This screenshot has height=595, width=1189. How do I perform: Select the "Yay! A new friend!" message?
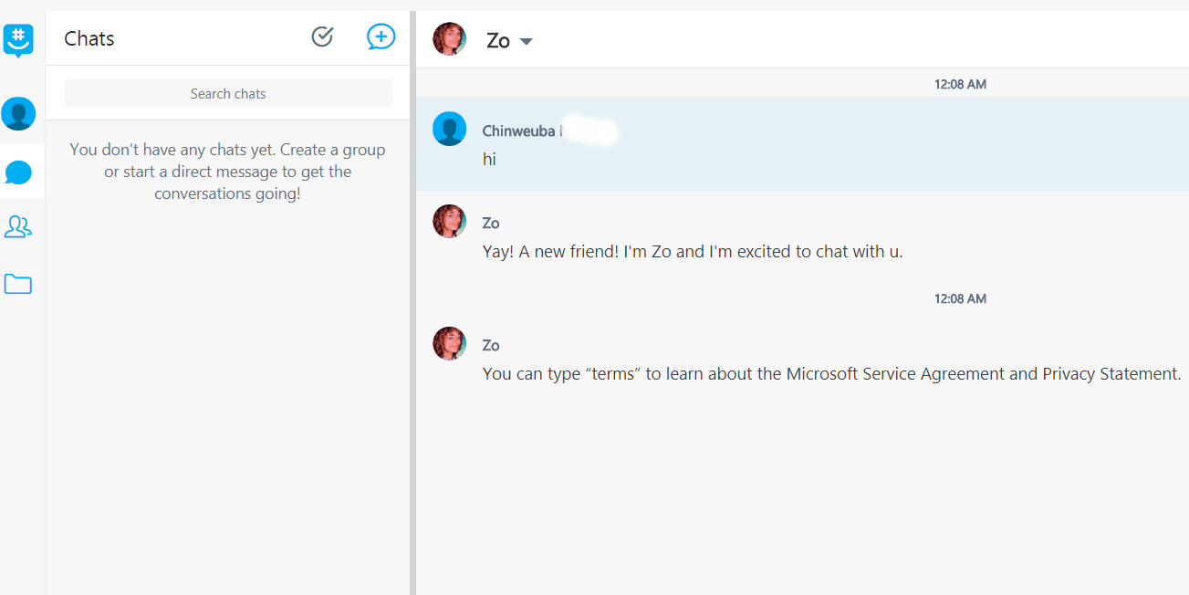click(x=693, y=251)
